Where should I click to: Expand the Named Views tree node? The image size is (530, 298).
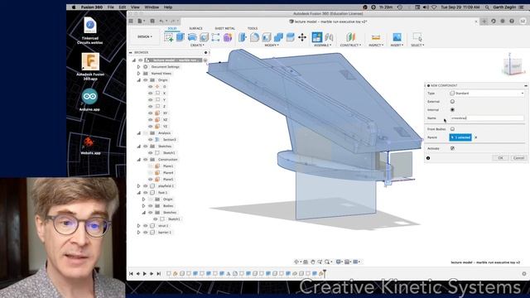(138, 74)
